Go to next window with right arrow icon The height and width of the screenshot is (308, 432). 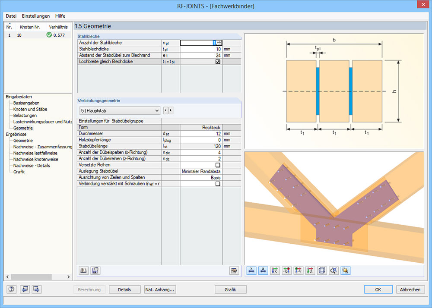[x=36, y=289]
